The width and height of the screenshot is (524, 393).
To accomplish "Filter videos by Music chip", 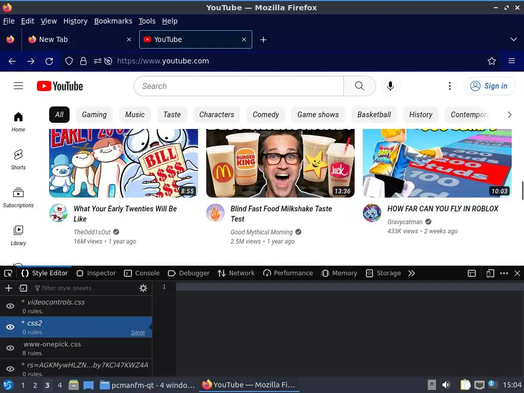I will point(135,115).
